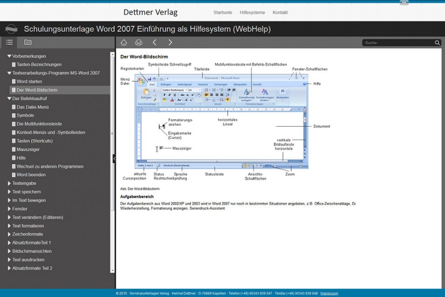Collapse the Vorbemerkungen section

point(9,56)
